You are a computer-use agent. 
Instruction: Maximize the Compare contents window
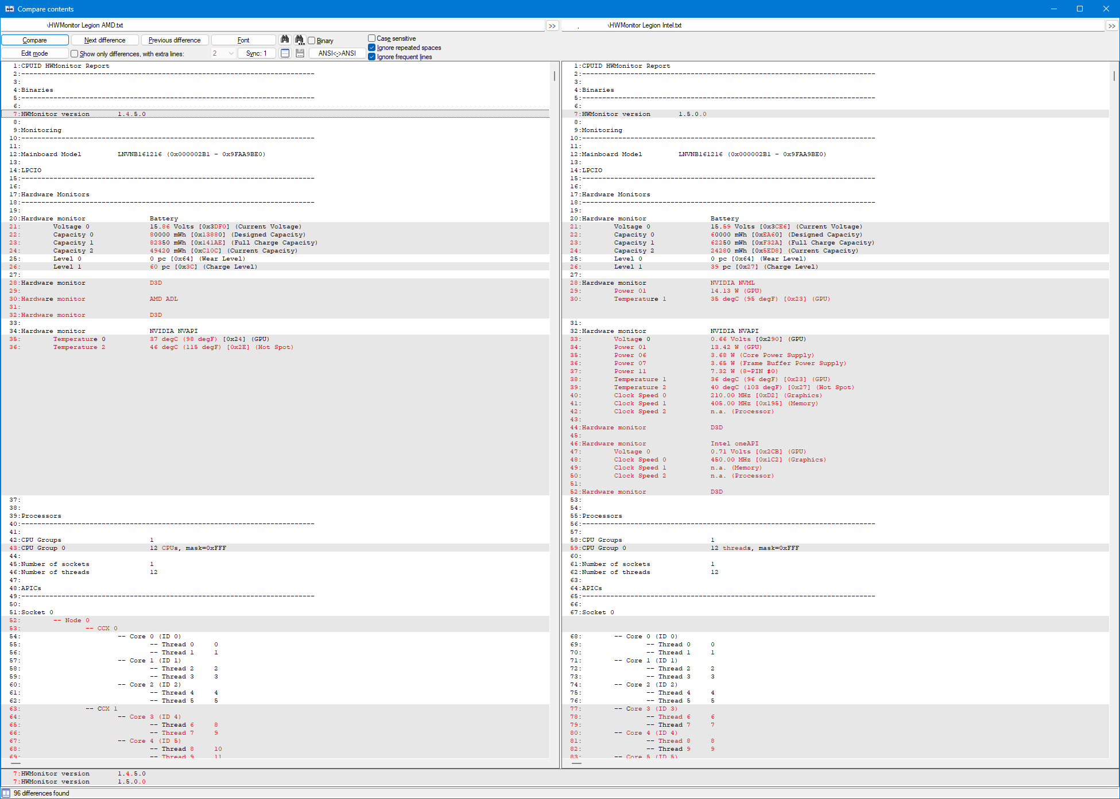click(x=1080, y=9)
